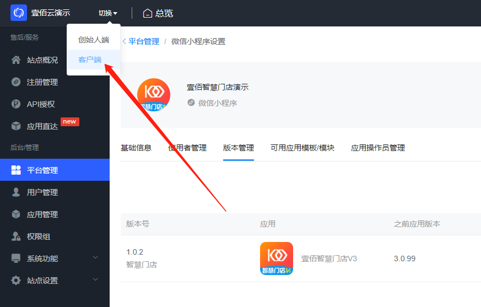
Task: Click the 用户管理 person icon
Action: point(16,192)
